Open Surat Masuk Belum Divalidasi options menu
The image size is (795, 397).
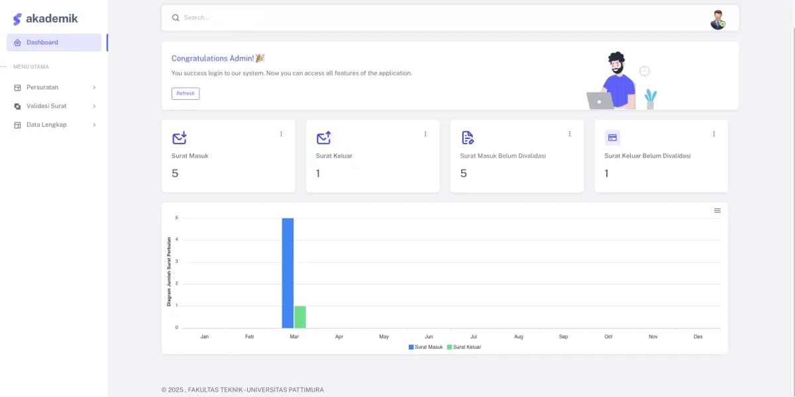pyautogui.click(x=570, y=134)
